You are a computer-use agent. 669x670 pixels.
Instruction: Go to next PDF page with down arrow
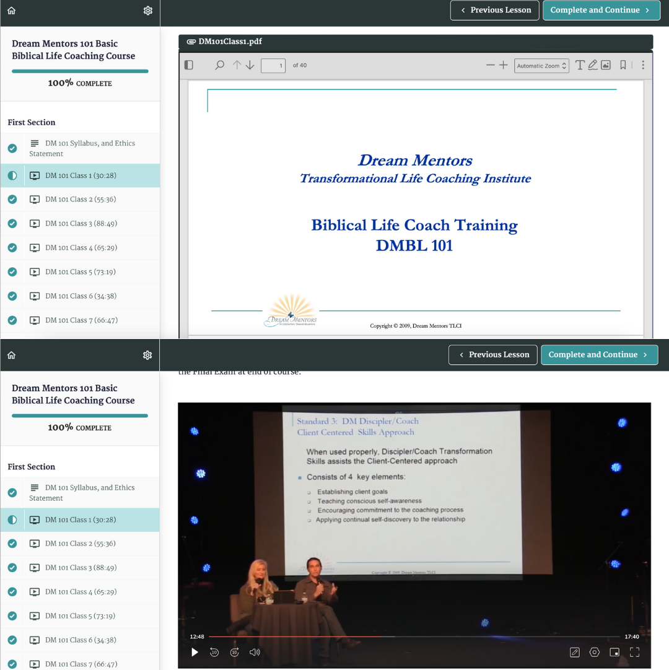[250, 65]
